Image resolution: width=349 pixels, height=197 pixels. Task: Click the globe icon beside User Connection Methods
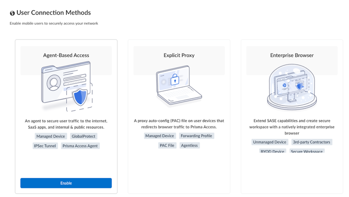tap(12, 13)
